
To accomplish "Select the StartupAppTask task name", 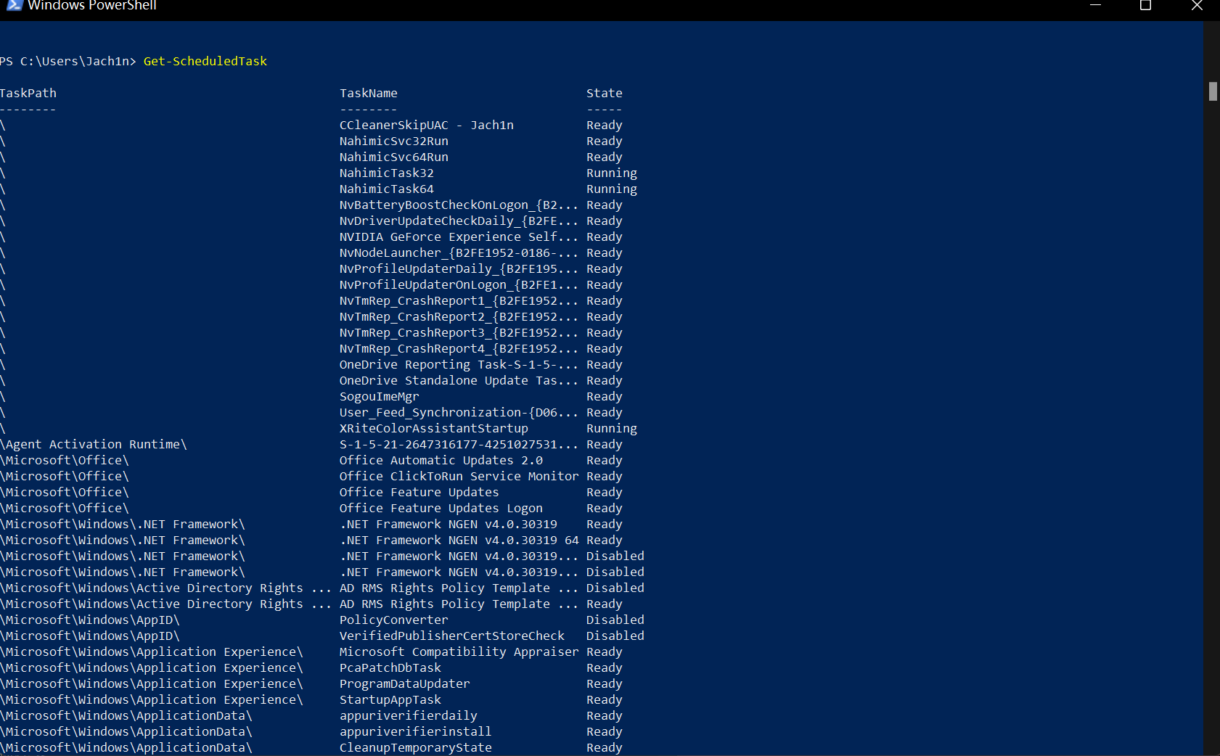I will tap(390, 699).
